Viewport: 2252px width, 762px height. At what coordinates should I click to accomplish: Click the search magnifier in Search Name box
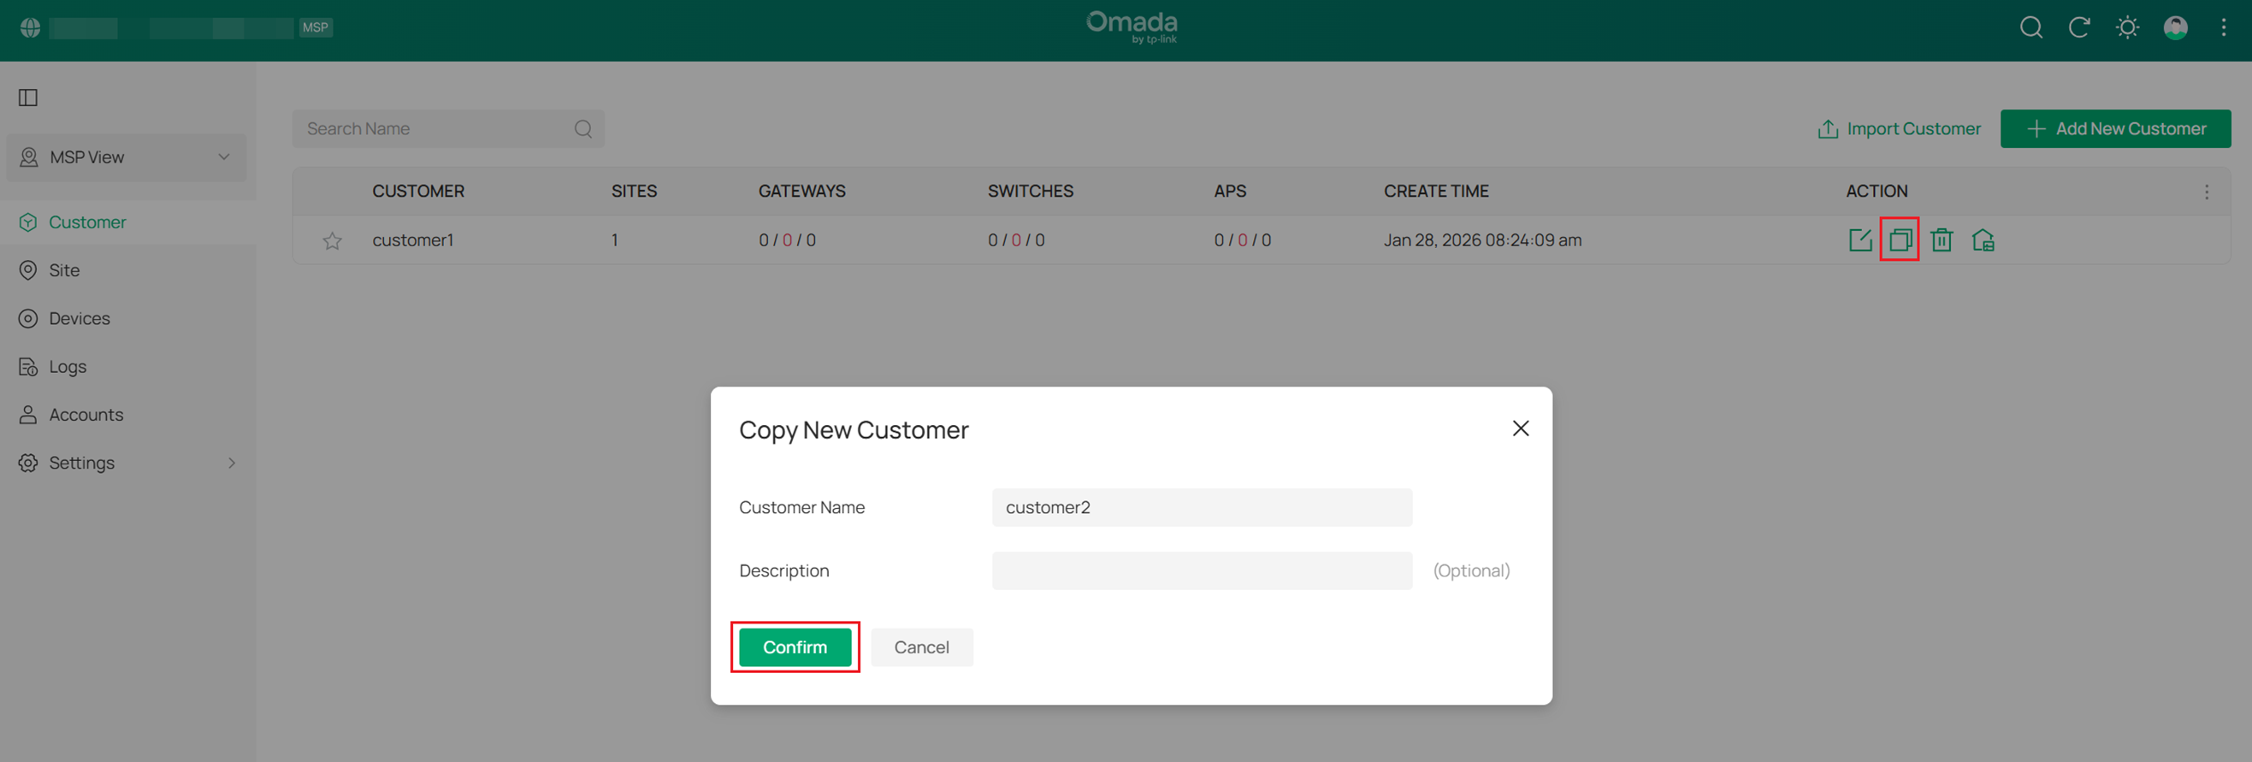click(583, 128)
